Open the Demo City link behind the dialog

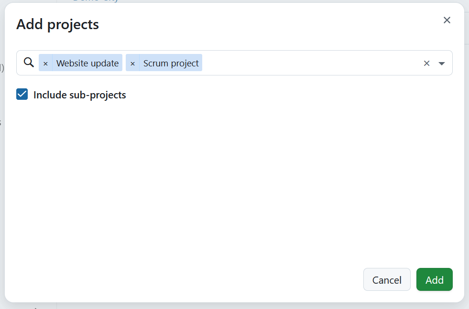click(x=96, y=1)
